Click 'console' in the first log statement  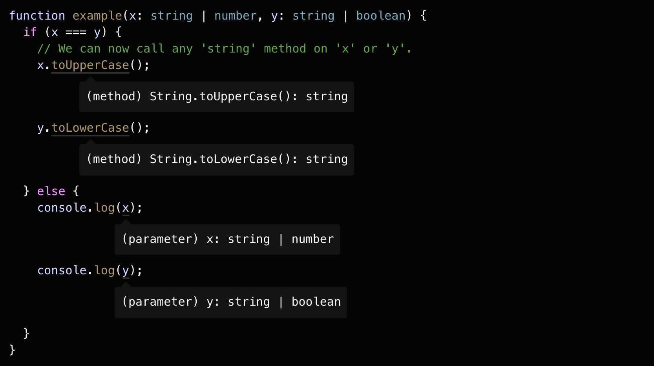(62, 208)
